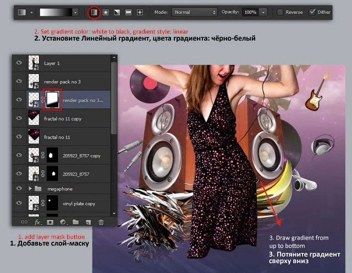352x273 pixels.
Task: Hide the fractal no 11 copy layer
Action: click(x=19, y=118)
